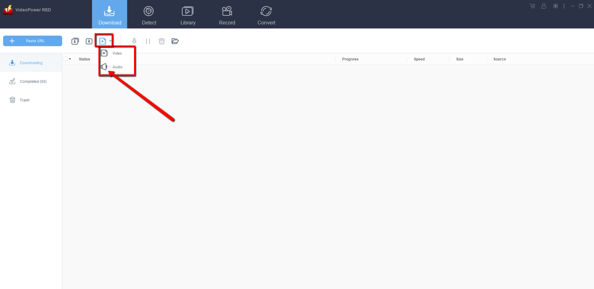Select Downloading in the sidebar
This screenshot has width=594, height=289.
click(31, 63)
